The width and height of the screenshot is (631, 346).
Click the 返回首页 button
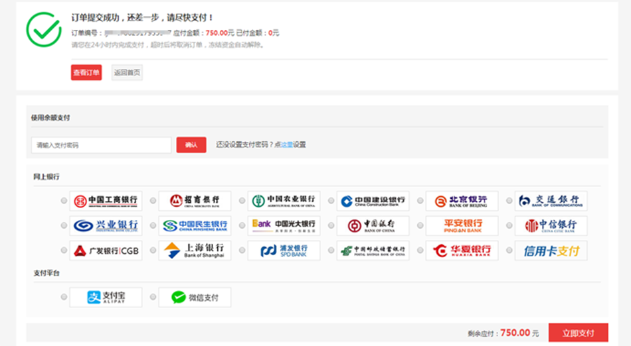click(x=127, y=73)
